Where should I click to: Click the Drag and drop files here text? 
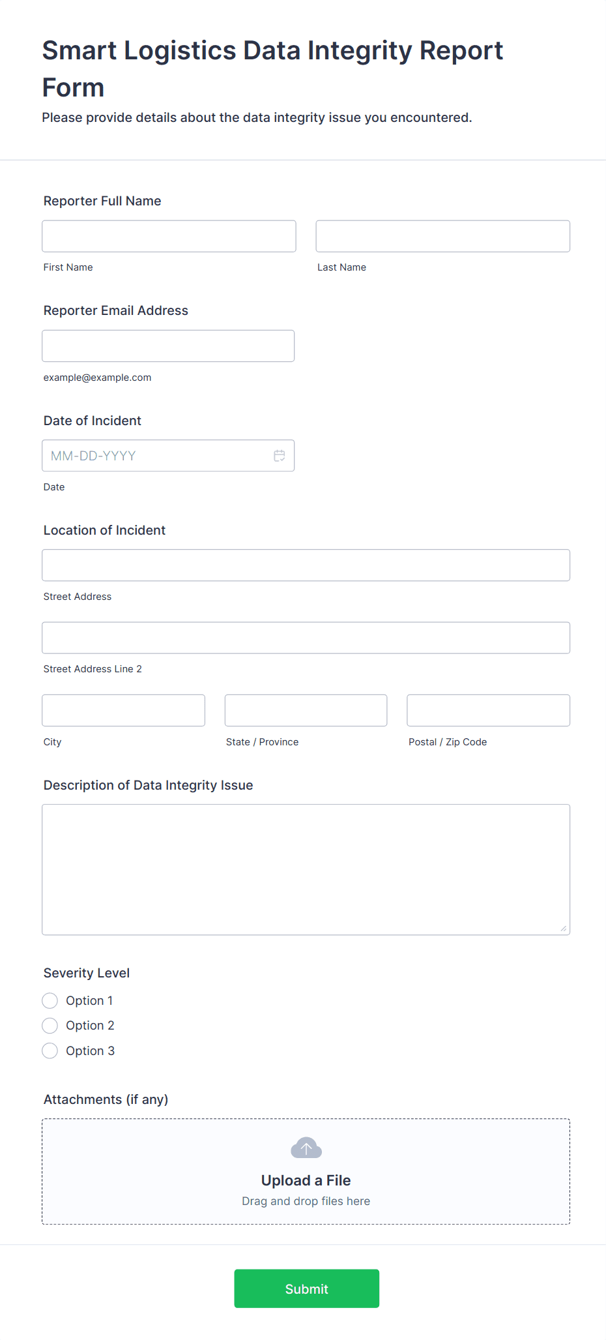tap(306, 1200)
